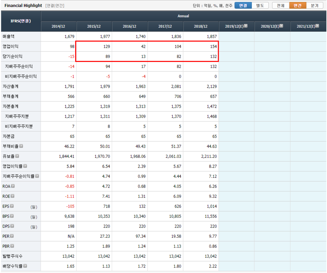
Task: Click the 2017/12 column header
Action: (165, 26)
